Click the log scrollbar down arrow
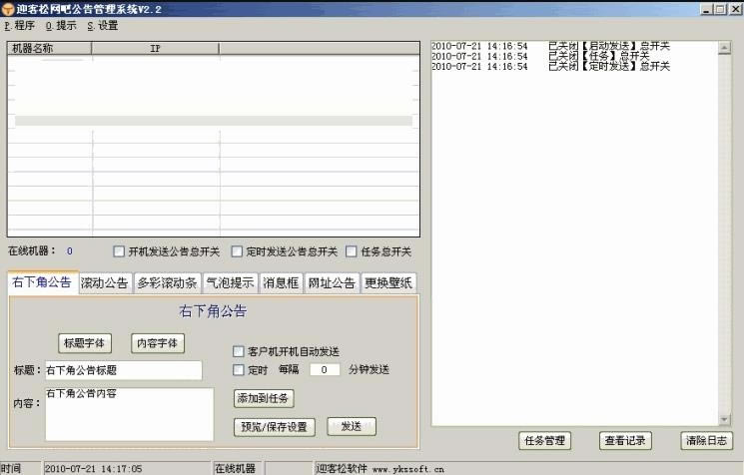Image resolution: width=744 pixels, height=475 pixels. [724, 419]
